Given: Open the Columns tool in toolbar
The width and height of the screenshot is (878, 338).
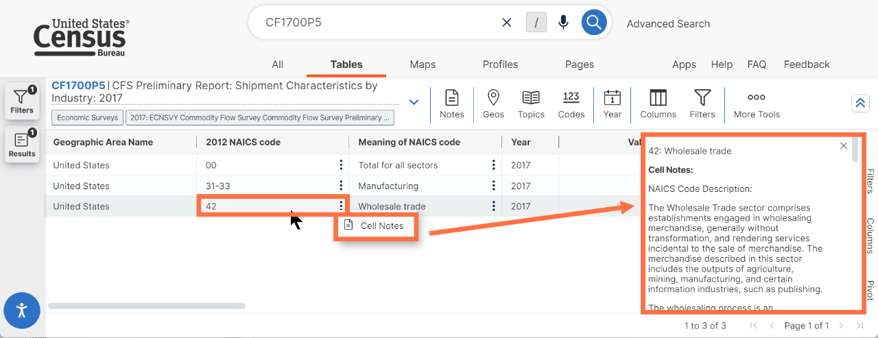Looking at the screenshot, I should (658, 104).
